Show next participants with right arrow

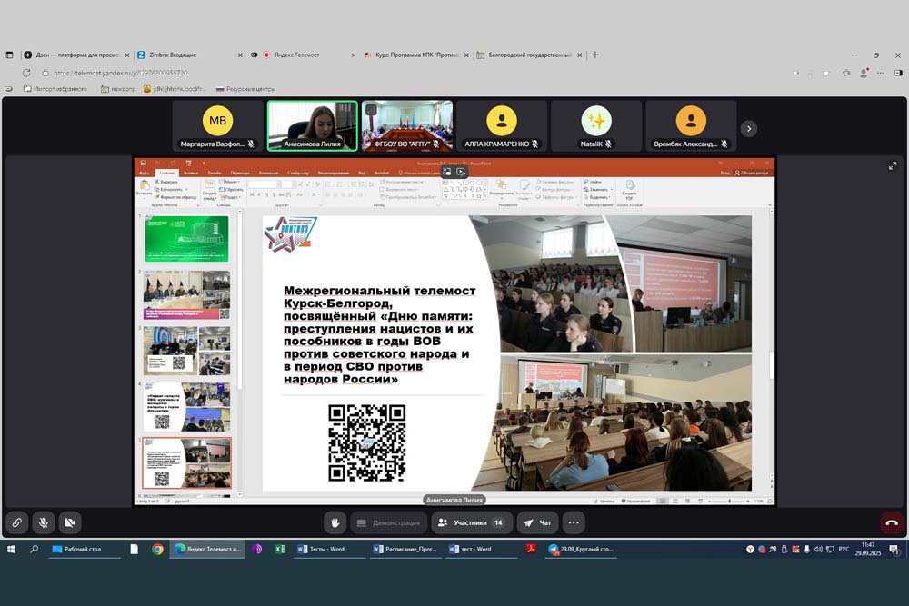pos(749,128)
